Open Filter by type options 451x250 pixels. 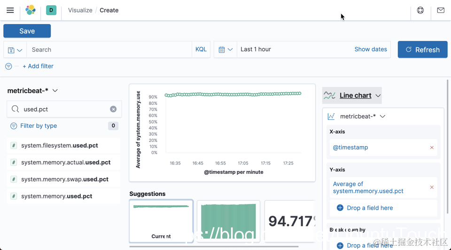[x=39, y=126]
